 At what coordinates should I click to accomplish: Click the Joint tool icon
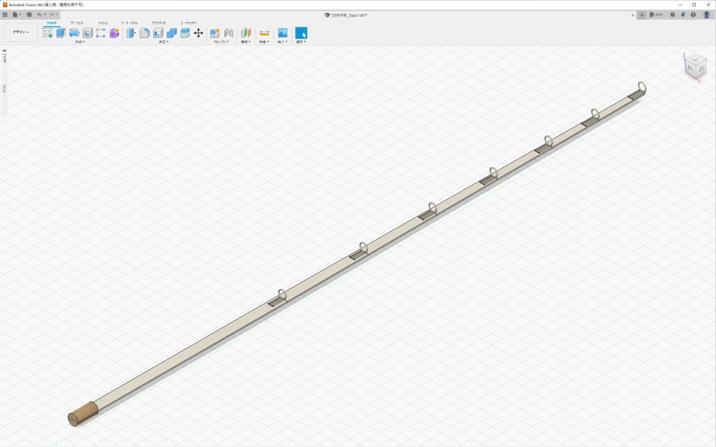tap(228, 33)
